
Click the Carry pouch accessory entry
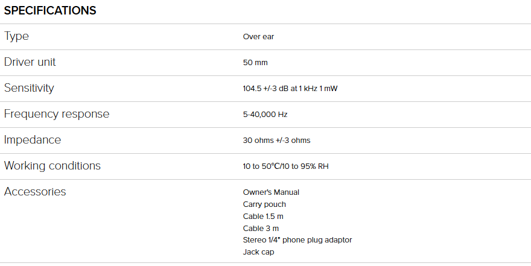coord(264,204)
